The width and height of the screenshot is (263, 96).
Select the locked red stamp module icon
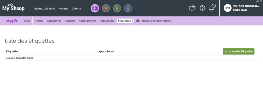pyautogui.click(x=106, y=8)
